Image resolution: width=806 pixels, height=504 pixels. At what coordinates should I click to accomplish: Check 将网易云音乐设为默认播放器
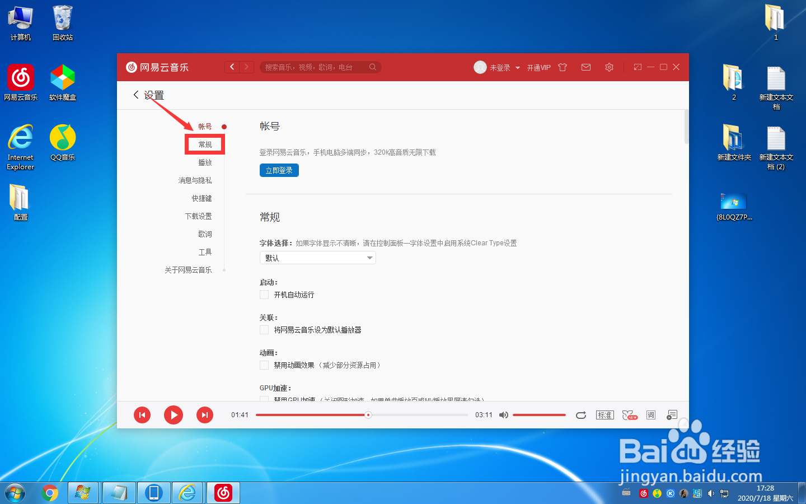(264, 330)
